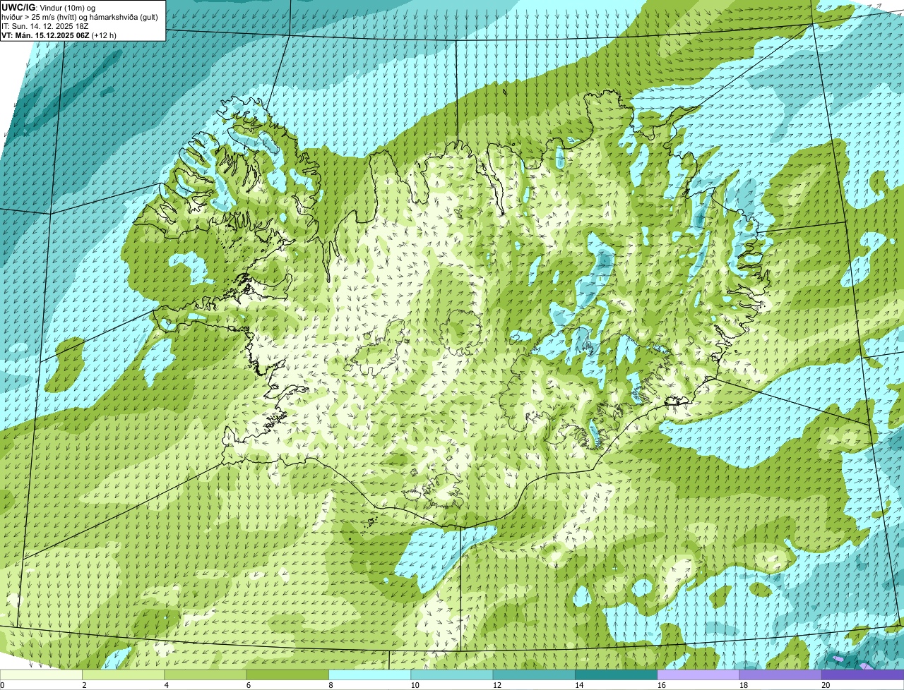This screenshot has height=690, width=904.
Task: Click the 2–4 m/s light green legend swatch
Action: [124, 674]
